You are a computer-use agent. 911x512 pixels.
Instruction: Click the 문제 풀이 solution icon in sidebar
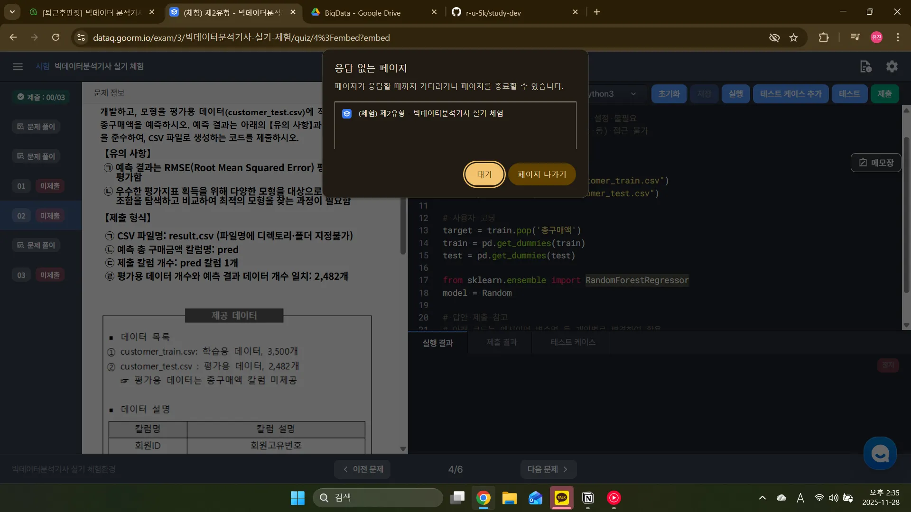tap(36, 127)
